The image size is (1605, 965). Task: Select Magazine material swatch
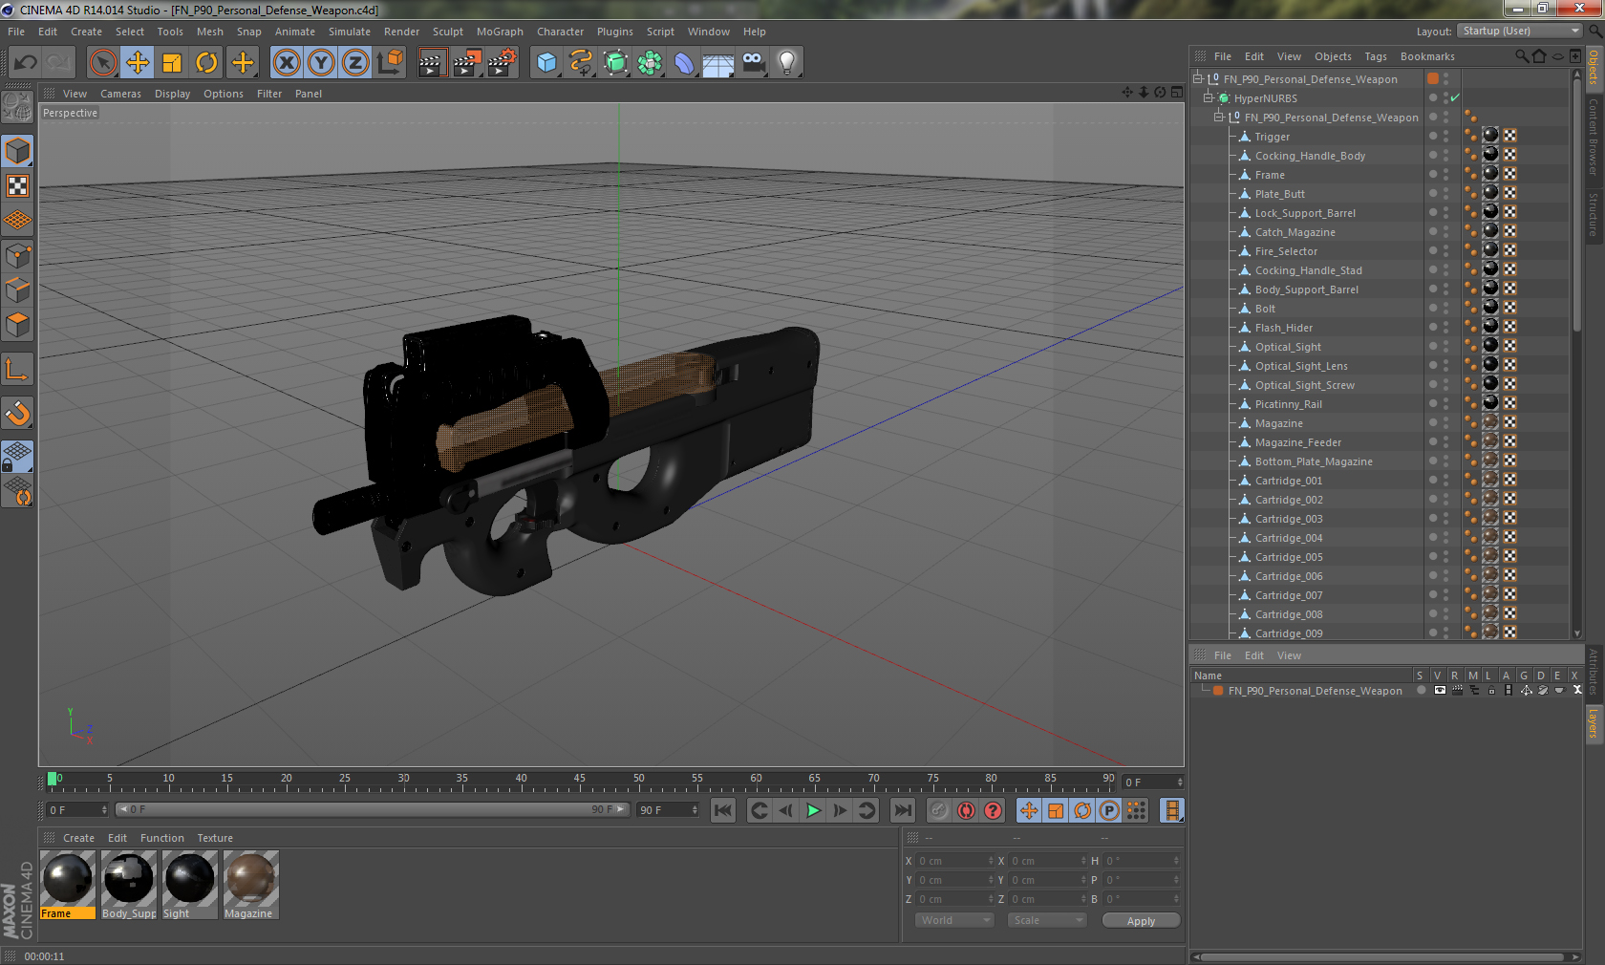(250, 886)
